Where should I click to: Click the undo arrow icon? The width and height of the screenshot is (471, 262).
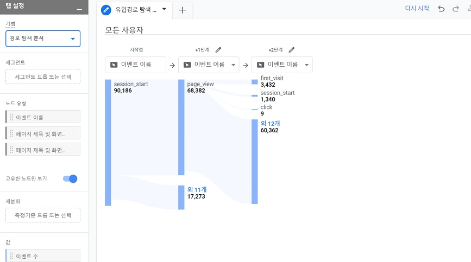pyautogui.click(x=441, y=9)
